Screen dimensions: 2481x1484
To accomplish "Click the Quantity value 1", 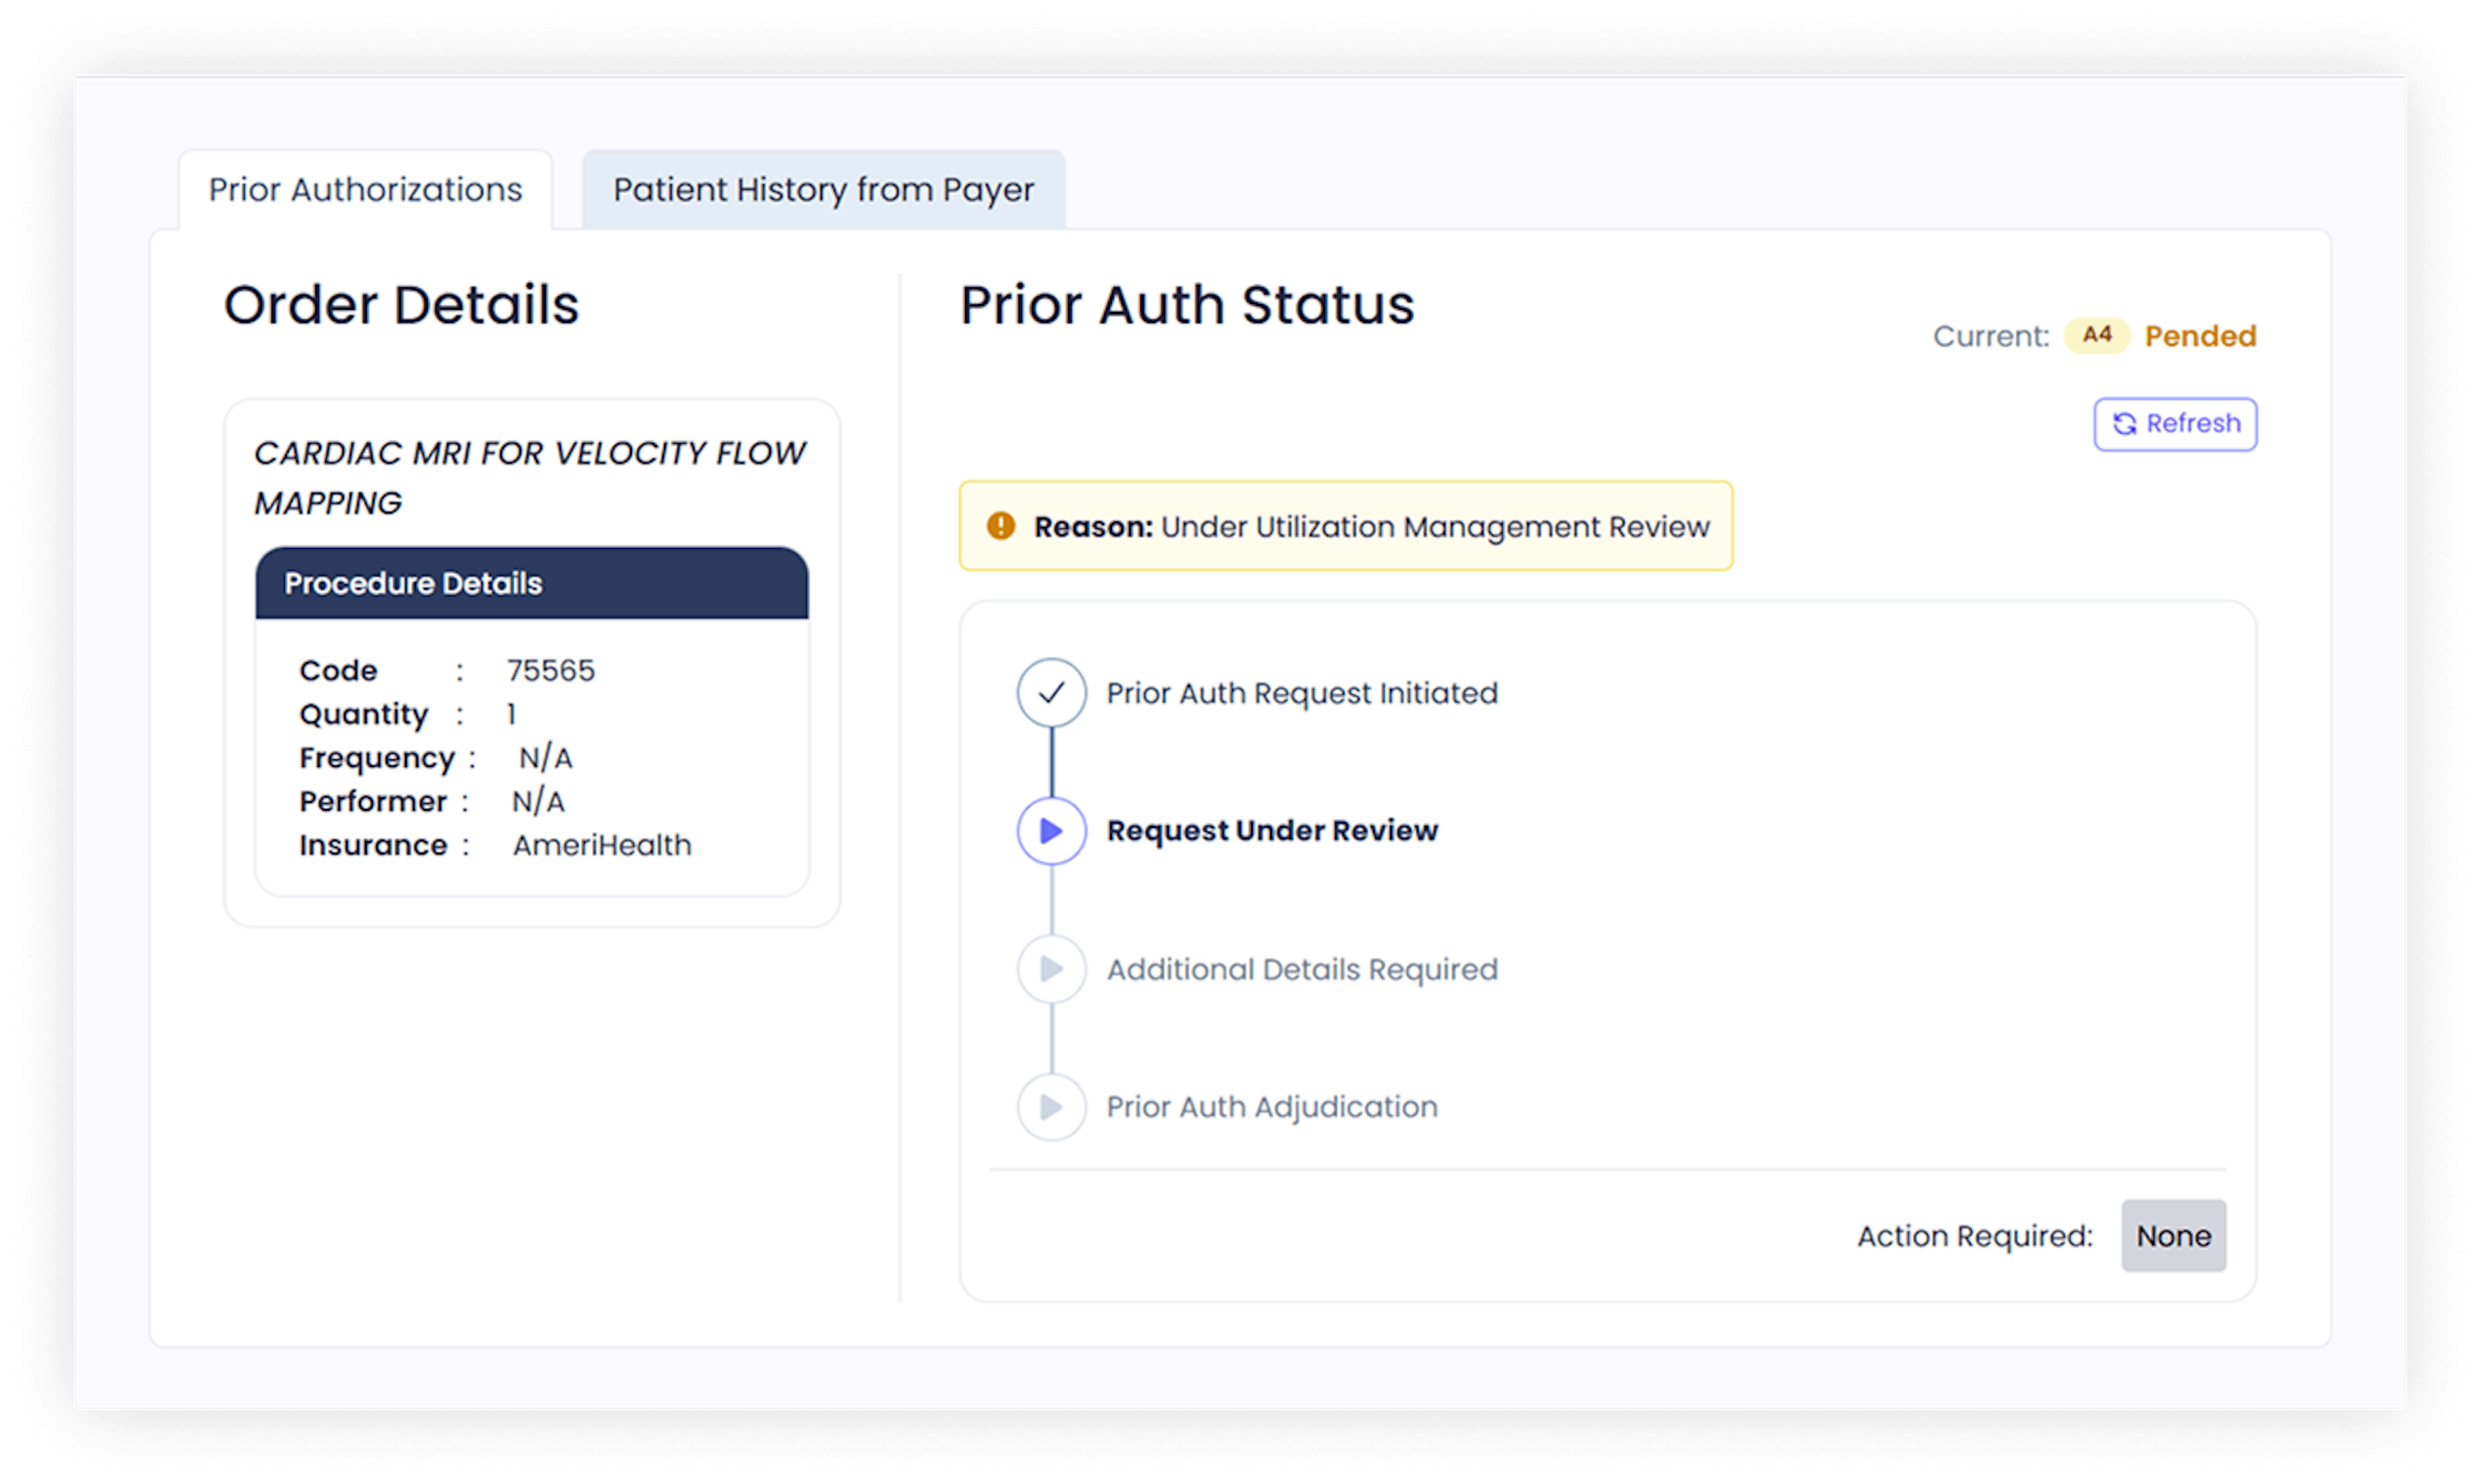I will point(511,714).
